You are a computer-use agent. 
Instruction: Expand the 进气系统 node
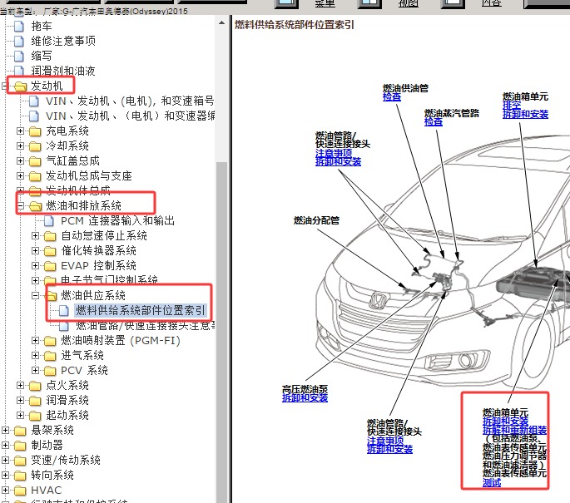tap(35, 355)
